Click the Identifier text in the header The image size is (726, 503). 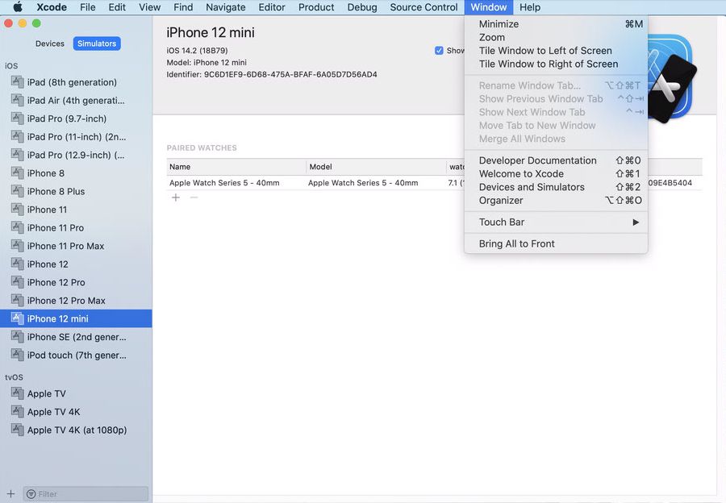coord(272,74)
